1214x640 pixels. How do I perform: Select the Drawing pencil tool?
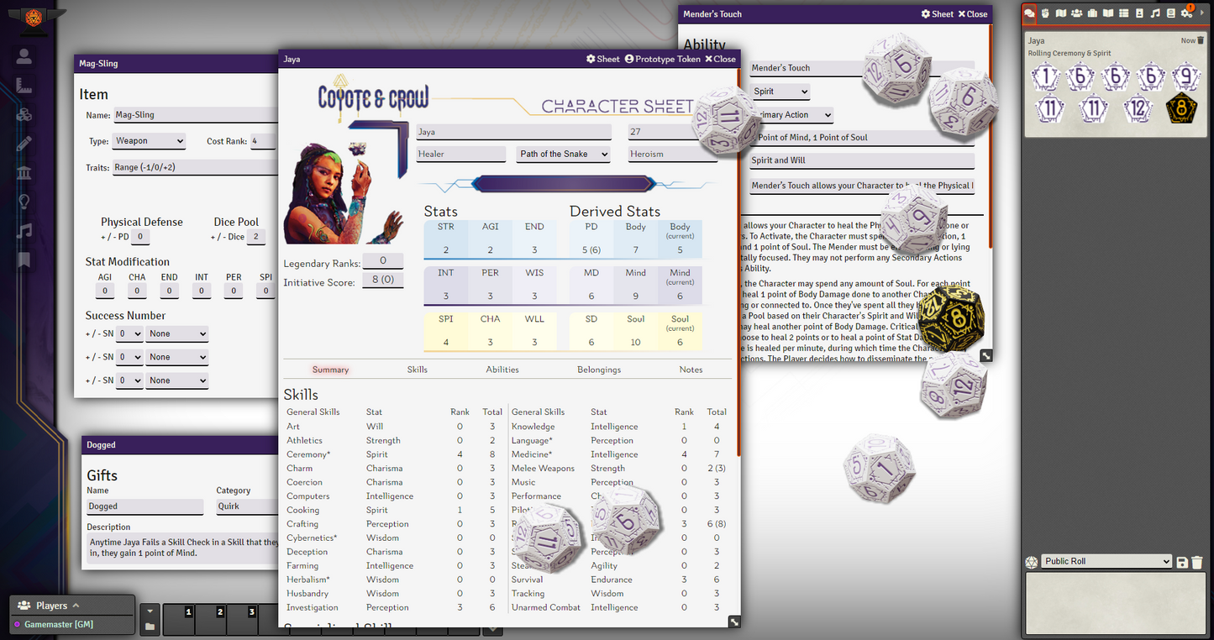[24, 144]
